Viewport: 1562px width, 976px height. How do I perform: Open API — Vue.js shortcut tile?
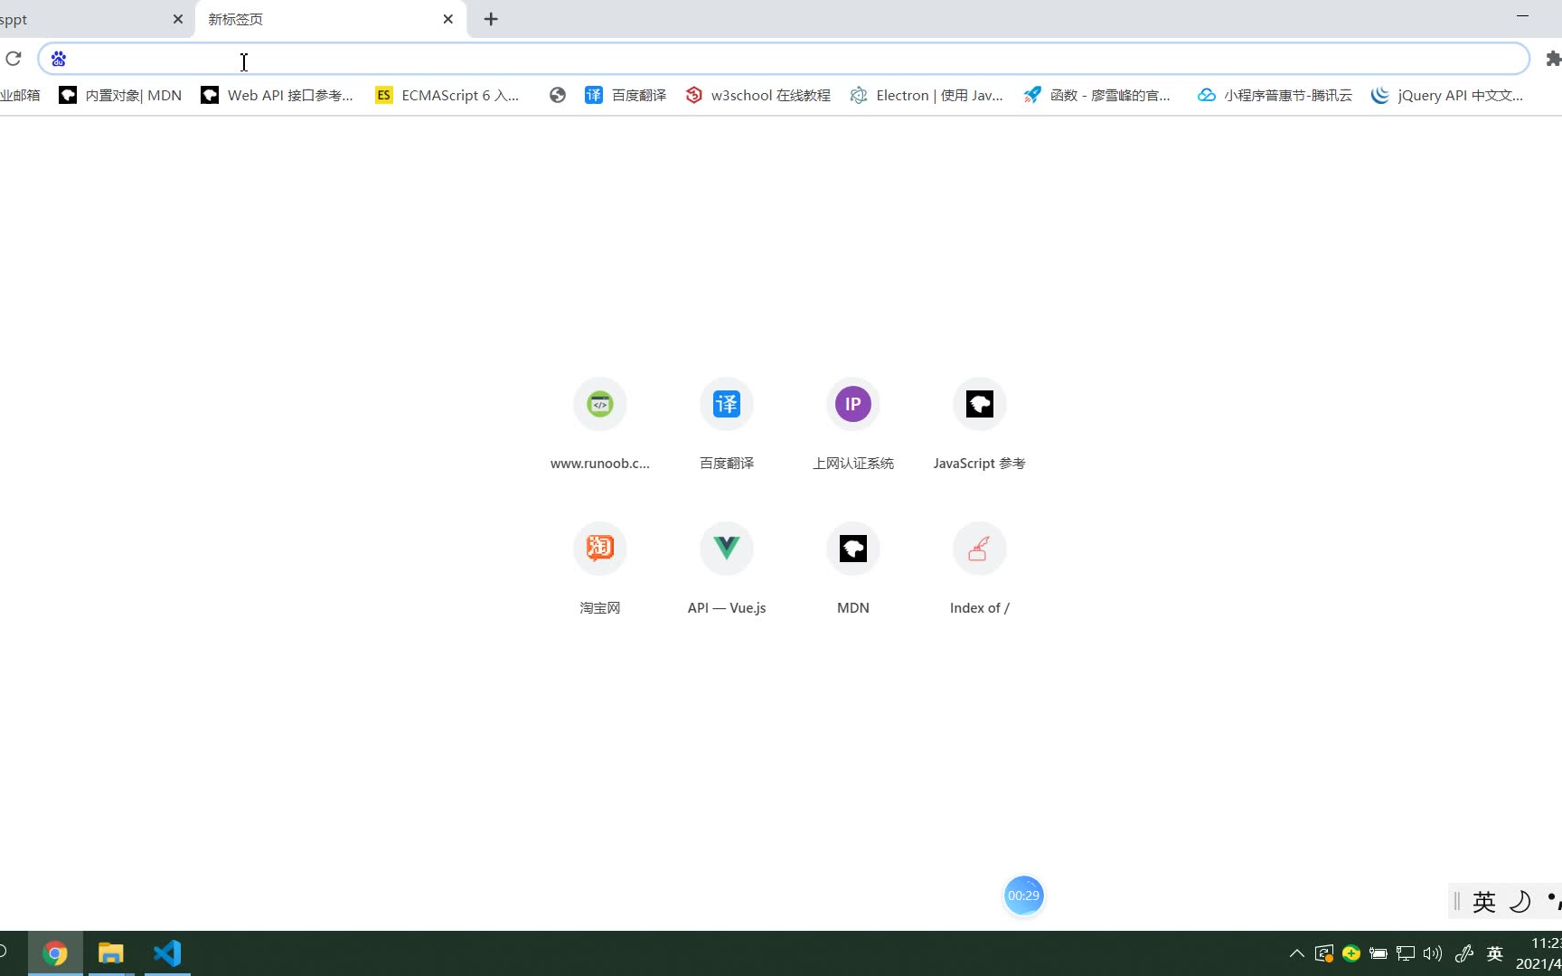(x=727, y=568)
